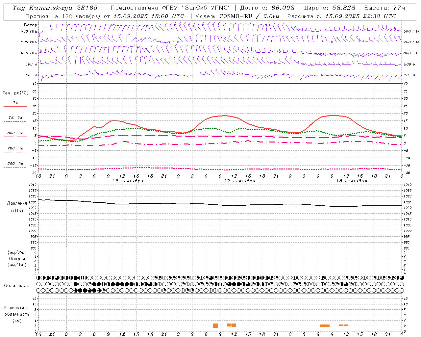Click the (гПа) unit label under Давление
The image size is (421, 337).
[17, 211]
